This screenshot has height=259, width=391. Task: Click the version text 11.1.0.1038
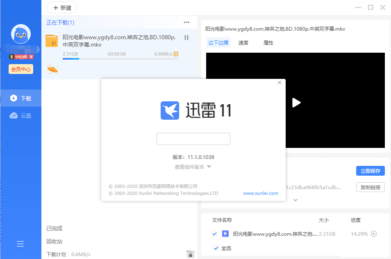click(201, 157)
